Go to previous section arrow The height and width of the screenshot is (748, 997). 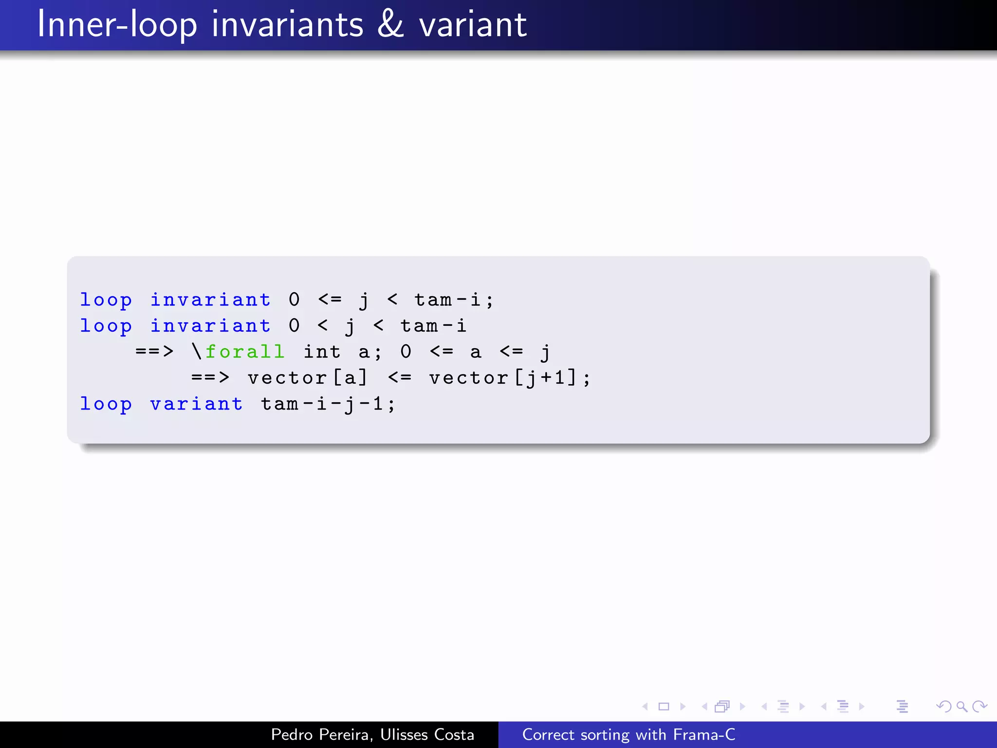click(824, 707)
